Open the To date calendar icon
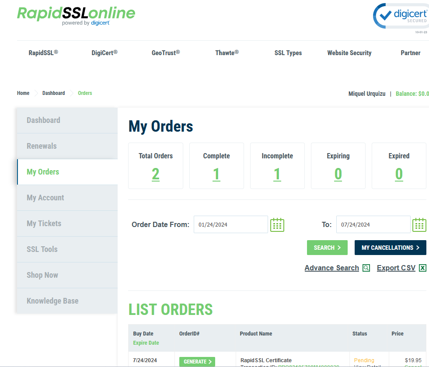Screen dimensions: 429x367 pos(419,225)
